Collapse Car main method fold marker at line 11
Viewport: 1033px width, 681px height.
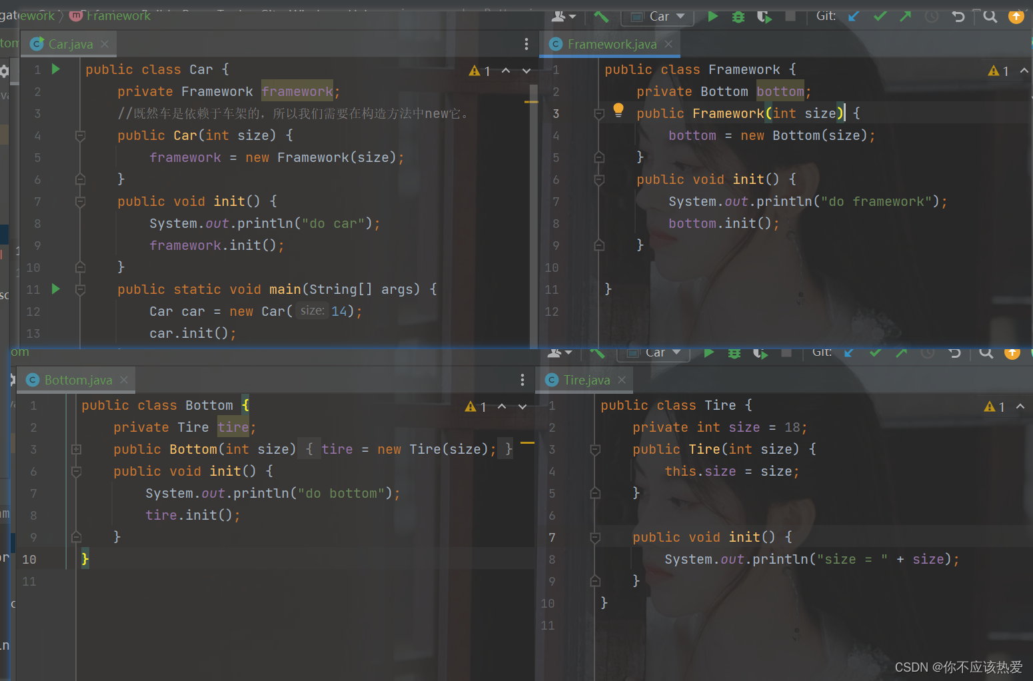click(80, 290)
